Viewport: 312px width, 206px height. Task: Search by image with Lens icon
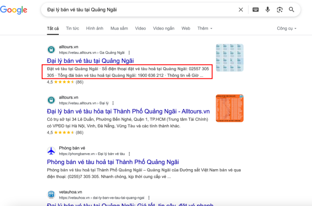pos(280,9)
